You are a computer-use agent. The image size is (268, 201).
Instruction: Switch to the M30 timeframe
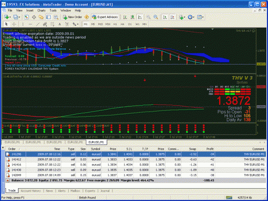pos(108,24)
